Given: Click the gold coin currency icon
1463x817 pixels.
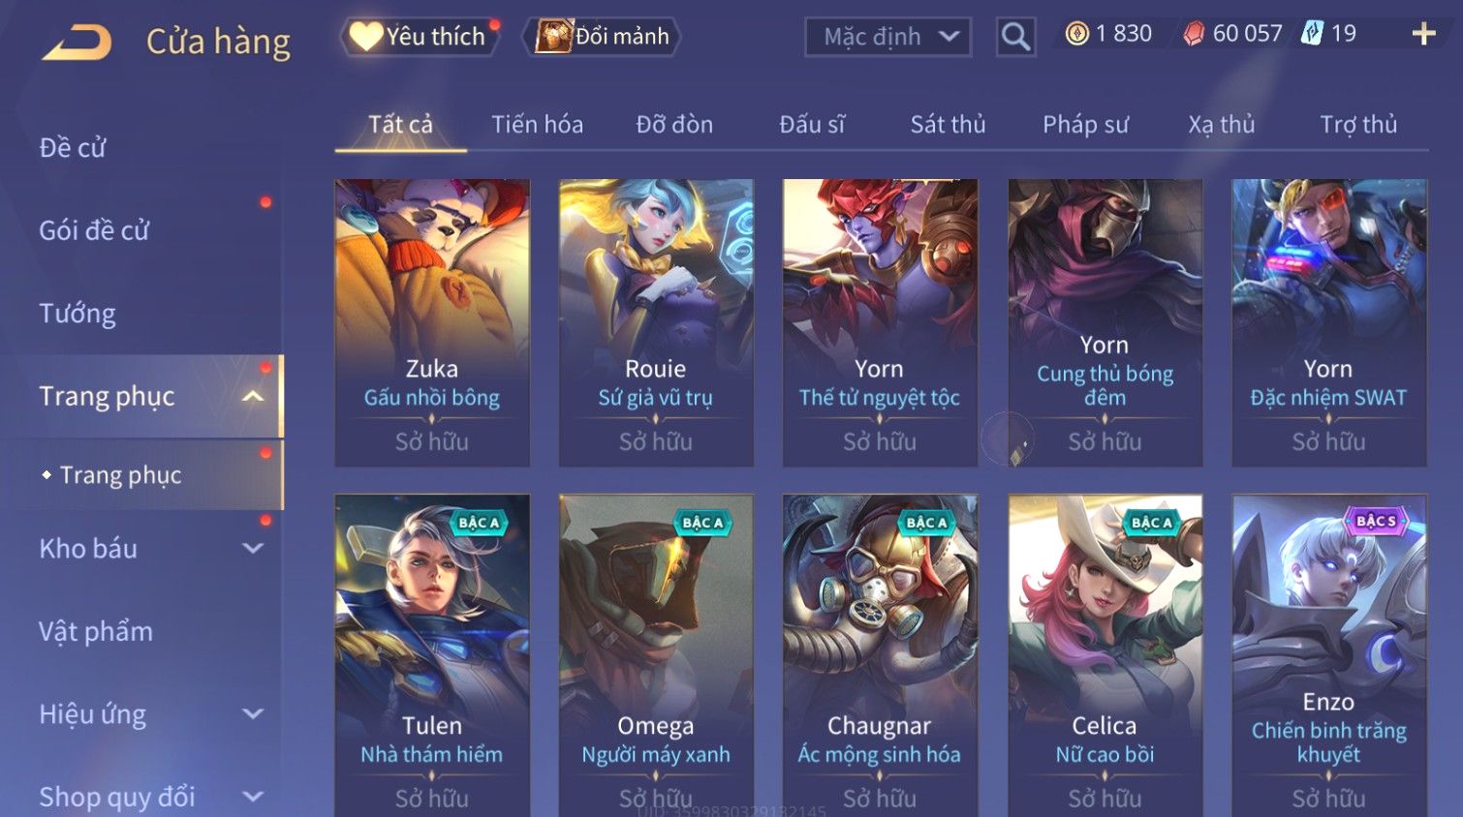Looking at the screenshot, I should click(x=1076, y=34).
